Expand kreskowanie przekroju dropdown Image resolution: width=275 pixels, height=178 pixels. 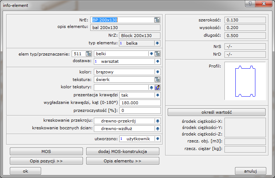pos(157,121)
